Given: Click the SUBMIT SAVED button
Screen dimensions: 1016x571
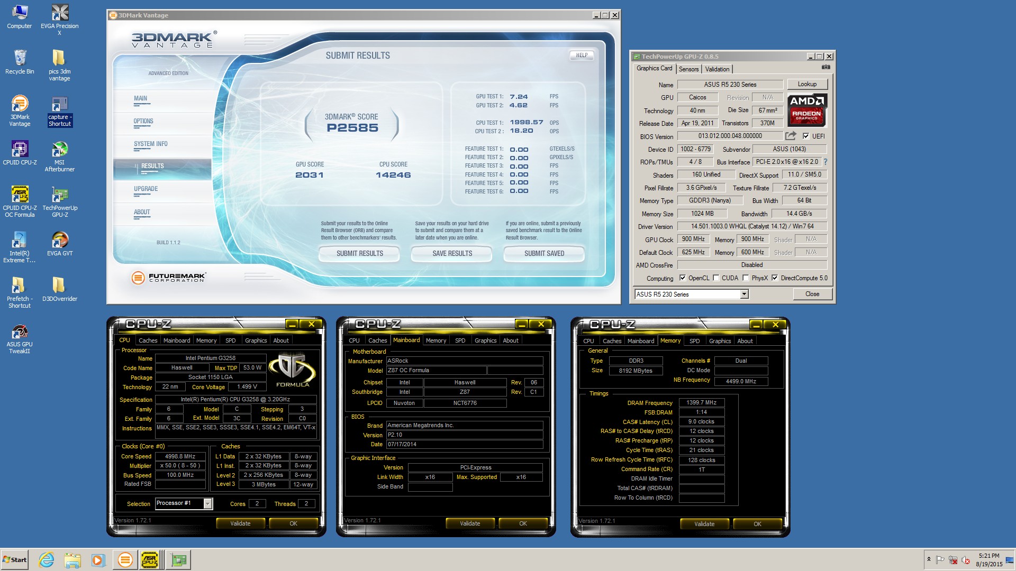Looking at the screenshot, I should point(544,254).
